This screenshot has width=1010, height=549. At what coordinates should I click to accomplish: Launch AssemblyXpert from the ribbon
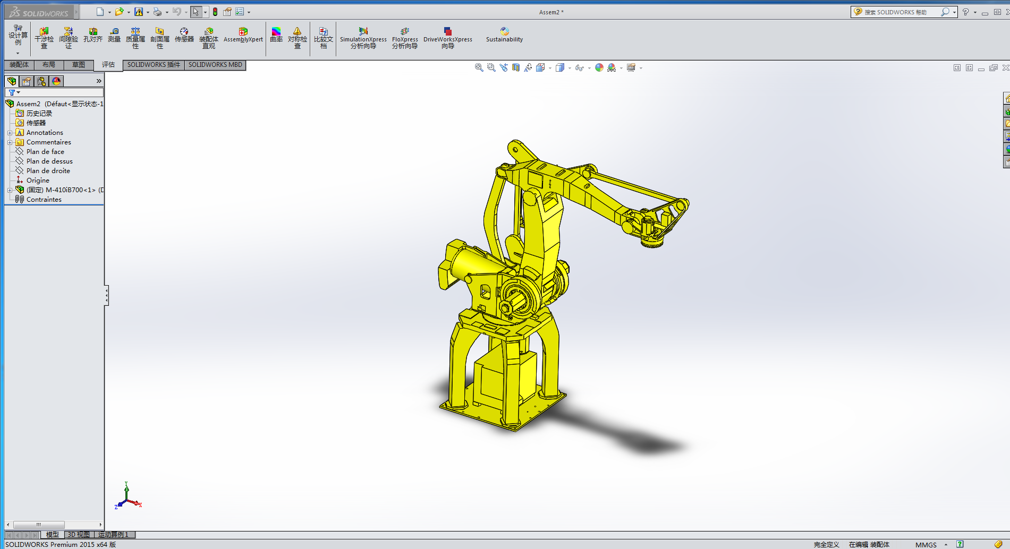(243, 35)
